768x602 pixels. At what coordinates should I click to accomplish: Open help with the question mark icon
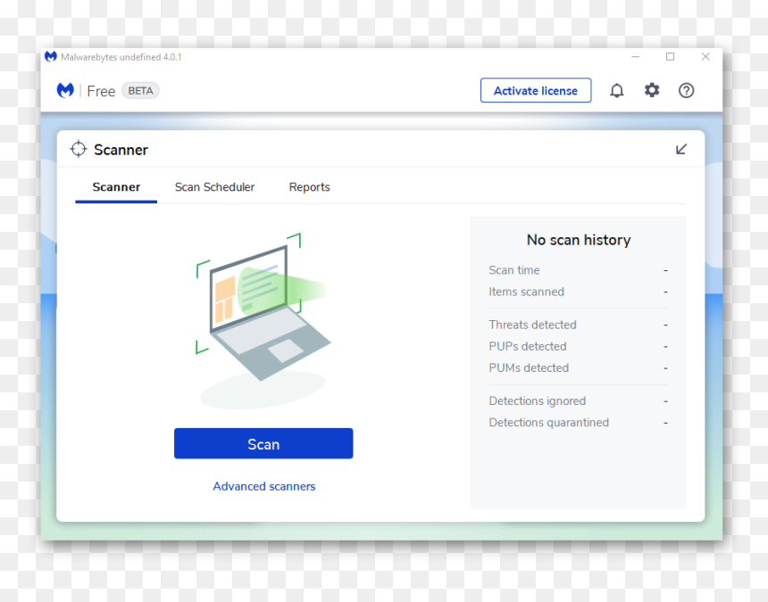[x=686, y=90]
